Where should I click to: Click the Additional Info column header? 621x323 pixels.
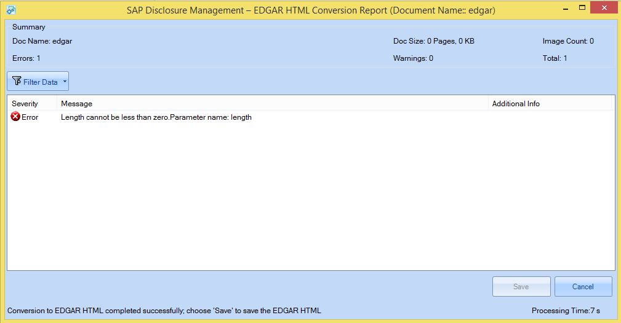tap(550, 104)
